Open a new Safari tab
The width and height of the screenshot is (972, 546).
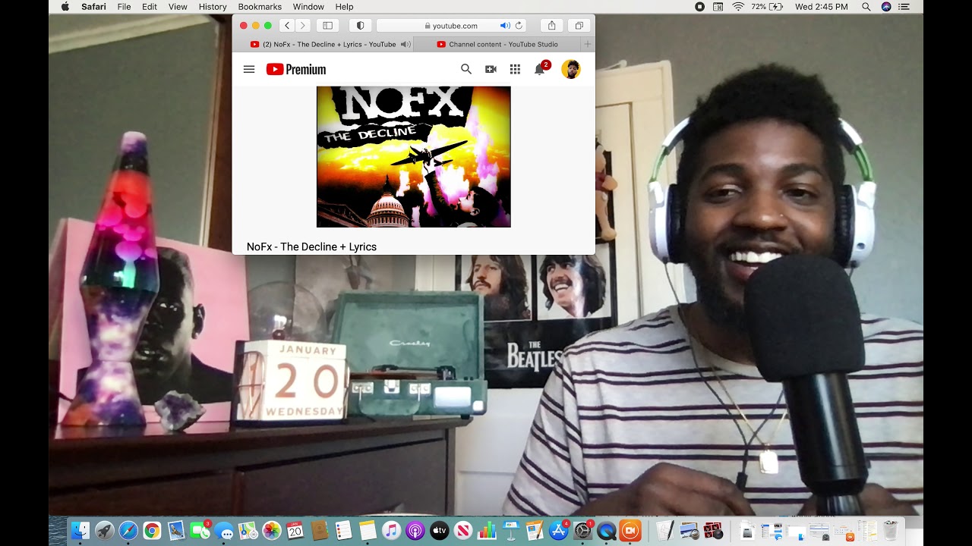(587, 44)
